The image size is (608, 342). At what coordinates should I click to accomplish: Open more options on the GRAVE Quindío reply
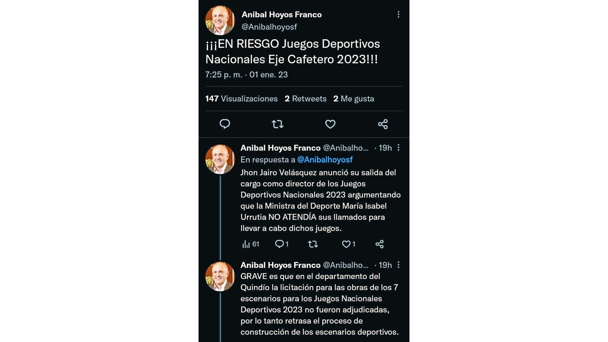(x=398, y=265)
